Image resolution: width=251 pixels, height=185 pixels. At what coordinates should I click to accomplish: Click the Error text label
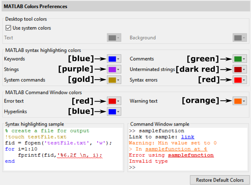pos(14,101)
